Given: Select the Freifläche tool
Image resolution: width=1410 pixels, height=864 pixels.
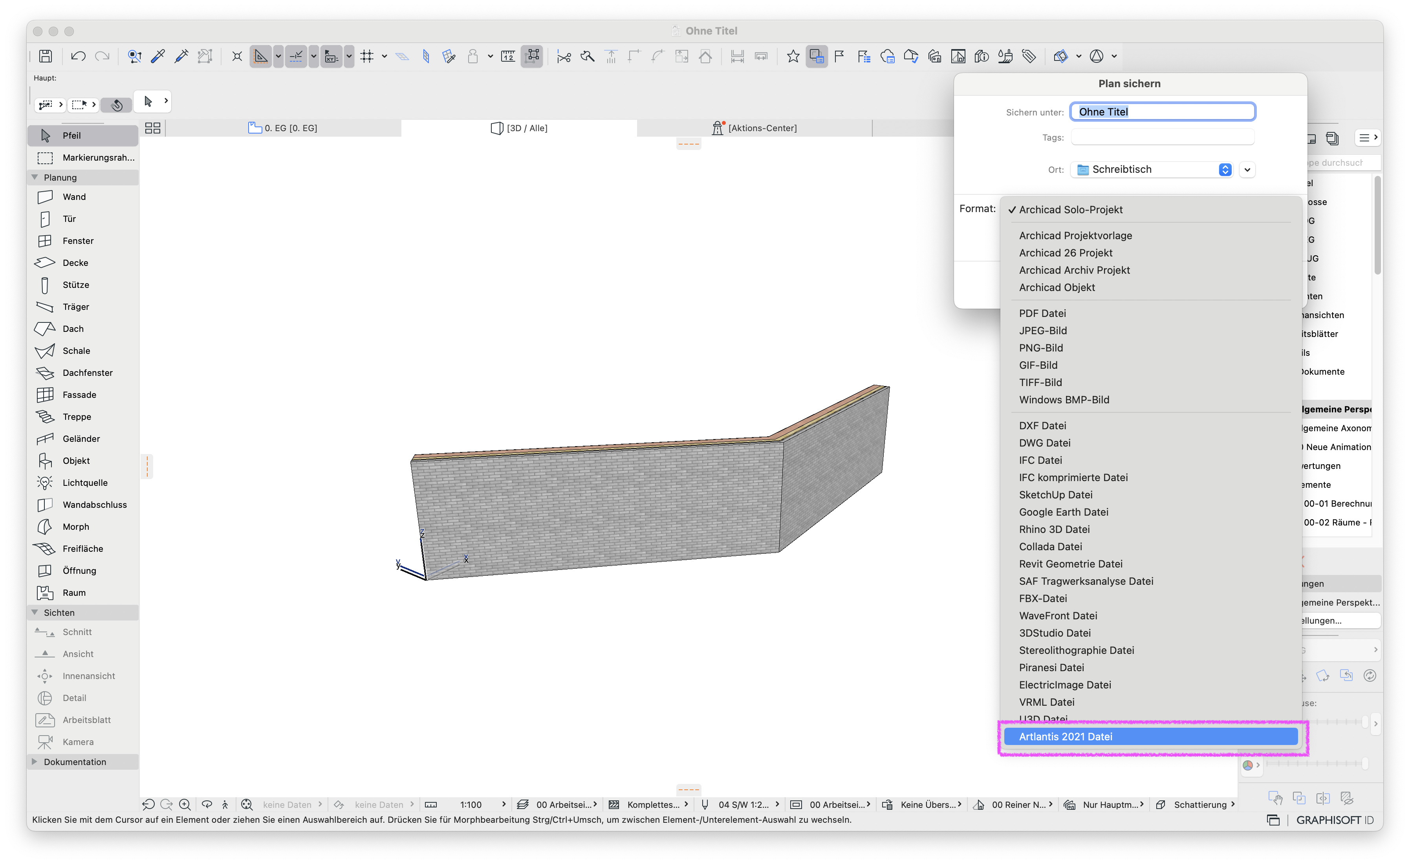Looking at the screenshot, I should (83, 549).
